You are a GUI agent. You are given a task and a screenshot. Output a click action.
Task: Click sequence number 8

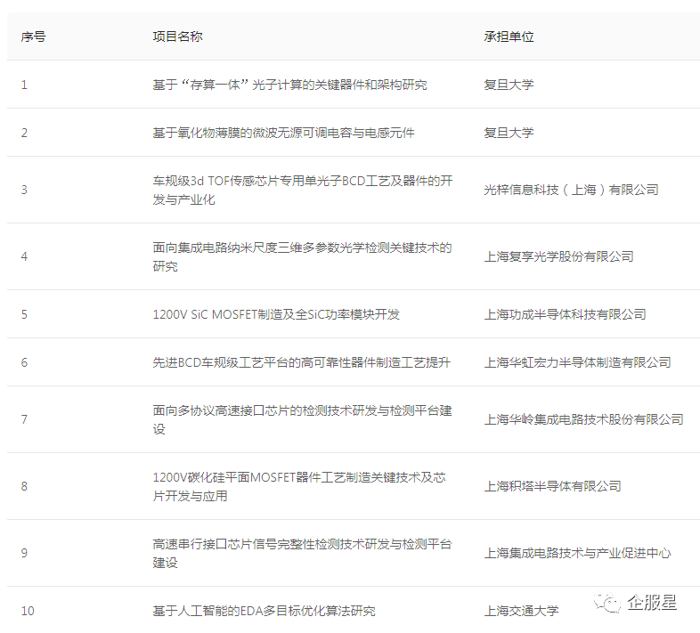click(x=24, y=486)
